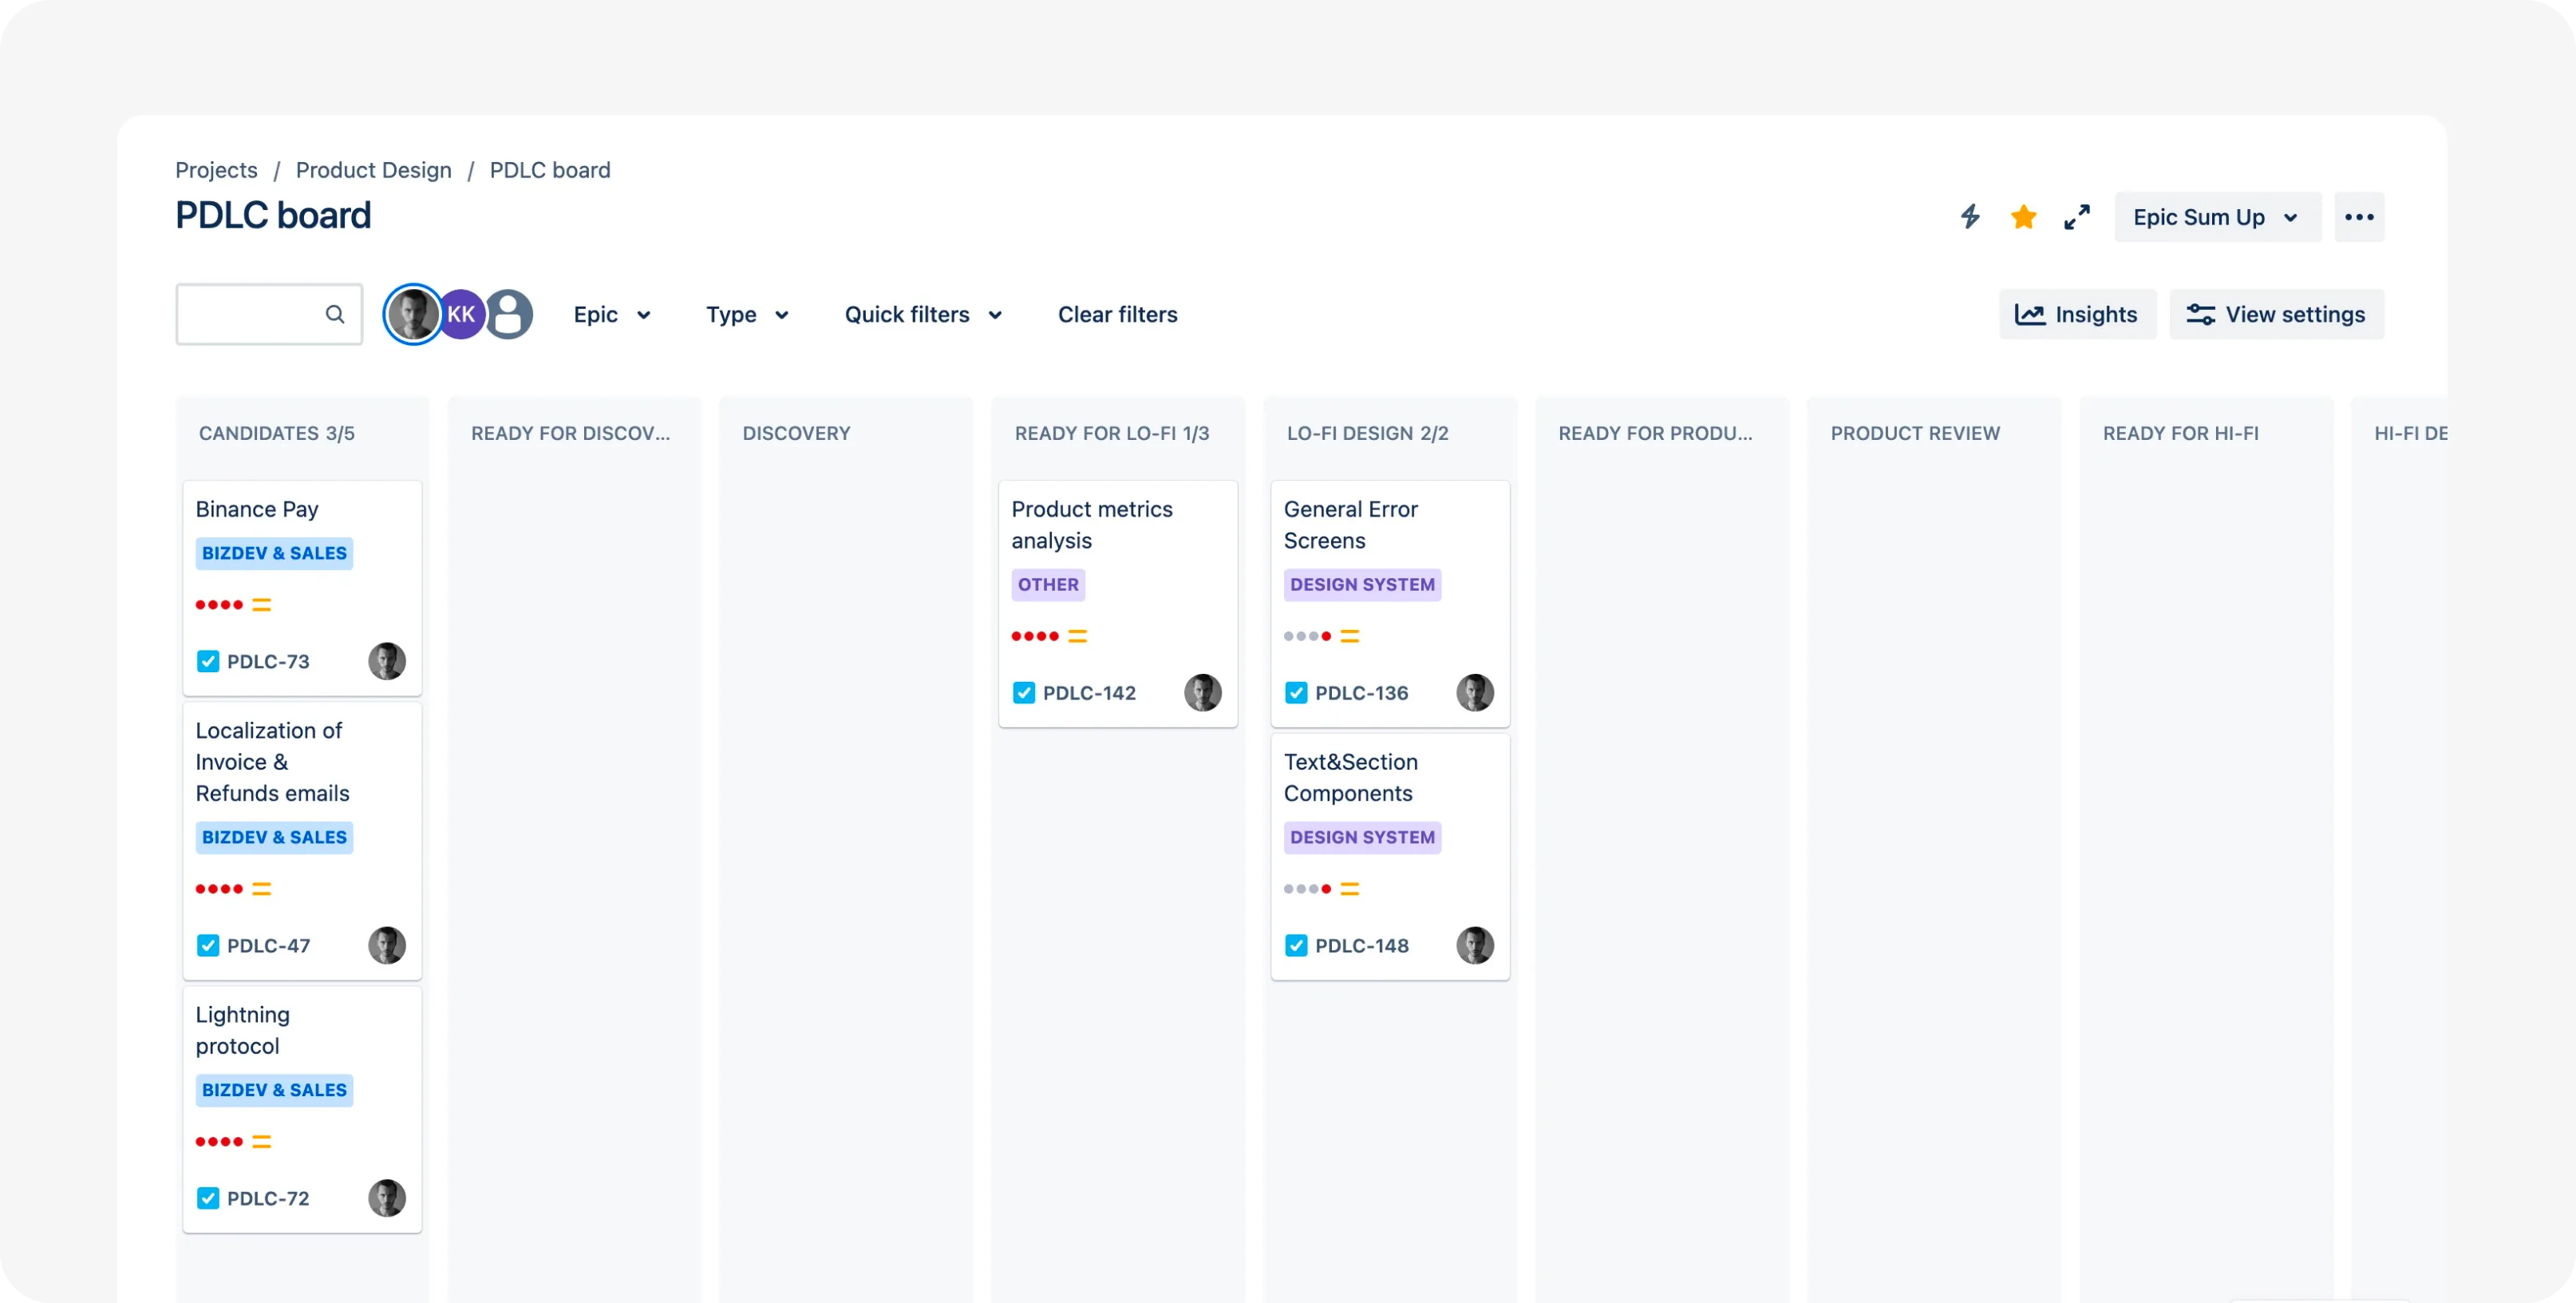
Task: Open View settings
Action: point(2276,315)
